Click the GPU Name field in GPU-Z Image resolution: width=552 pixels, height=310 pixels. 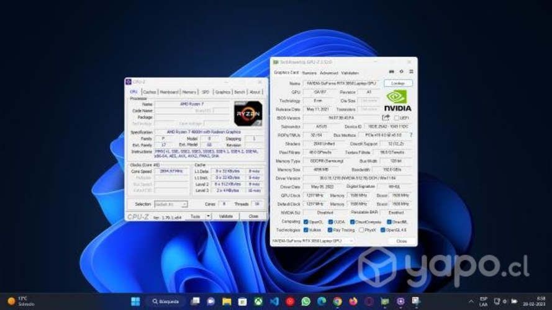click(342, 84)
